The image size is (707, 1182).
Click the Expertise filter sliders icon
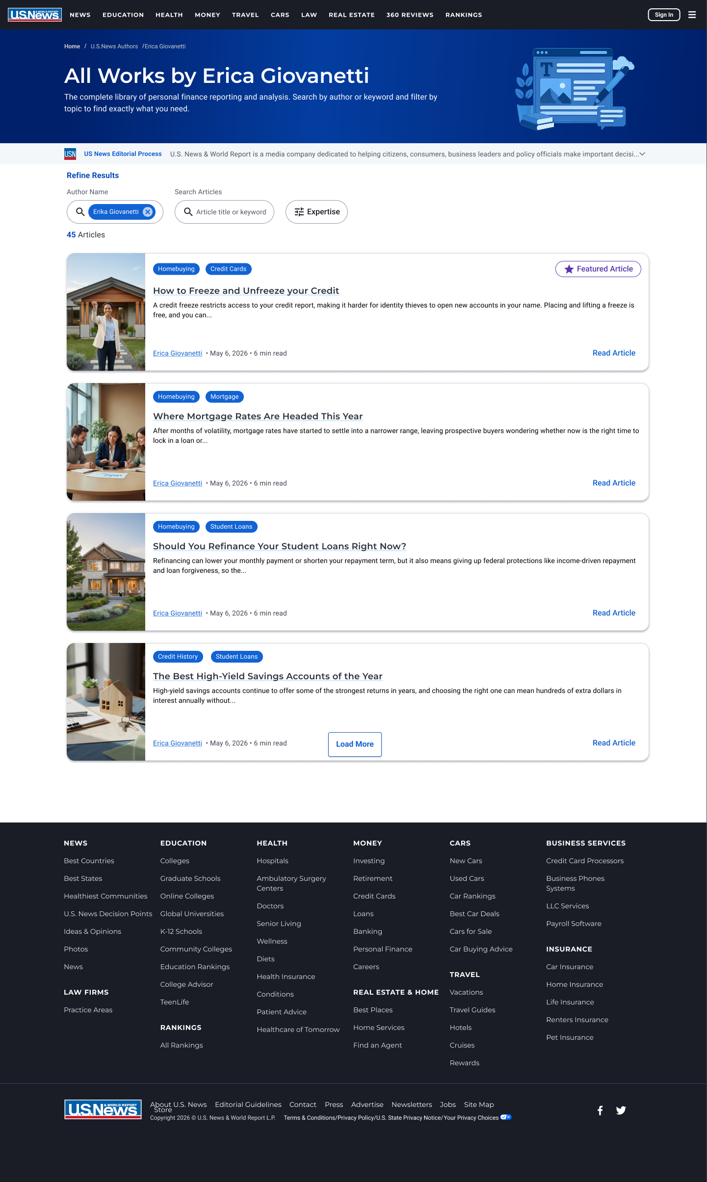[x=299, y=212]
